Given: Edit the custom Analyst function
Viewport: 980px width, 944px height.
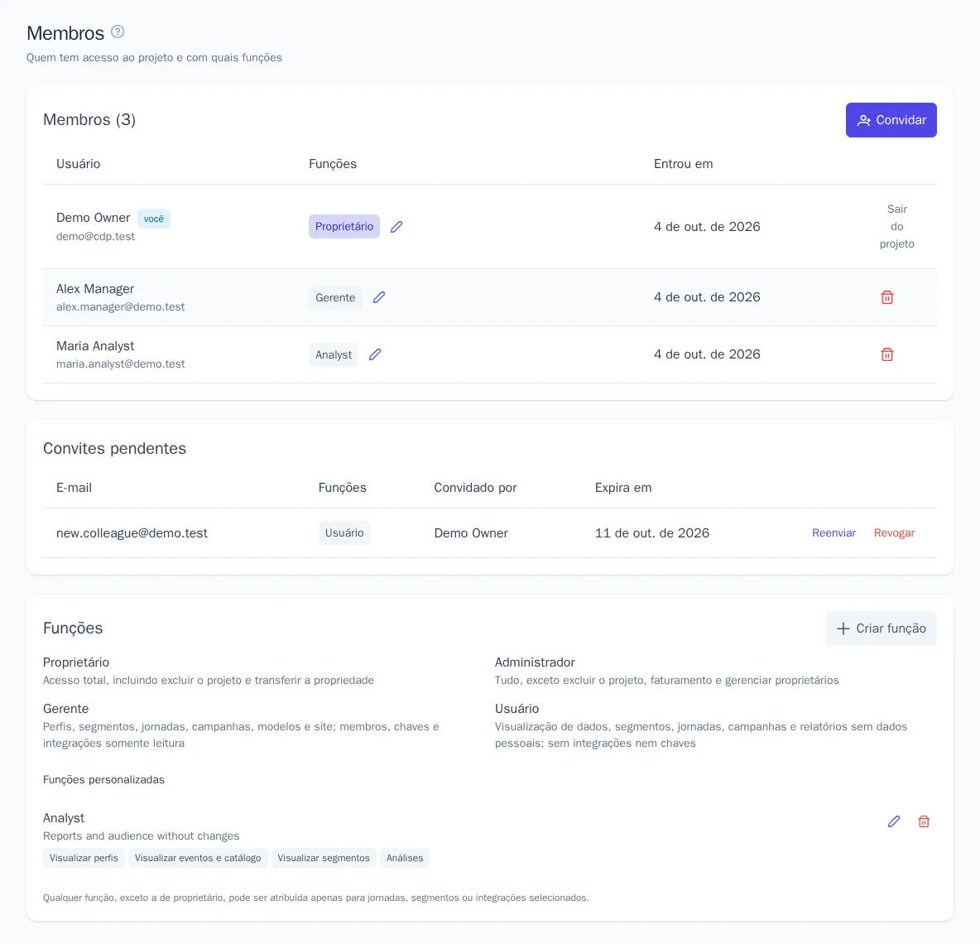Looking at the screenshot, I should tap(894, 821).
